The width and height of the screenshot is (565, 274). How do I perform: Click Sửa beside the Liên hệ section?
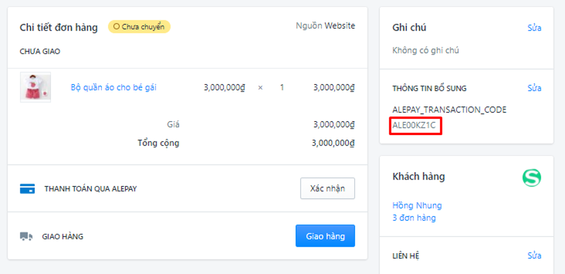click(x=534, y=255)
